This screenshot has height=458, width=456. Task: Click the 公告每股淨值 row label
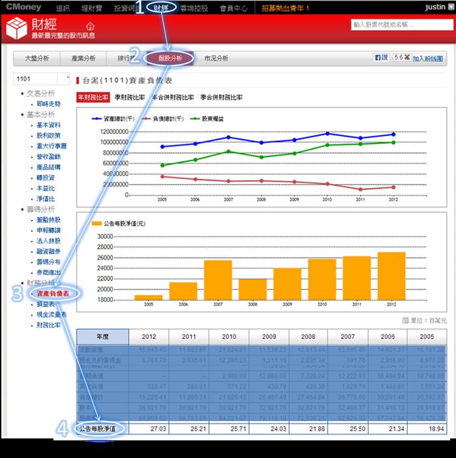coord(97,429)
